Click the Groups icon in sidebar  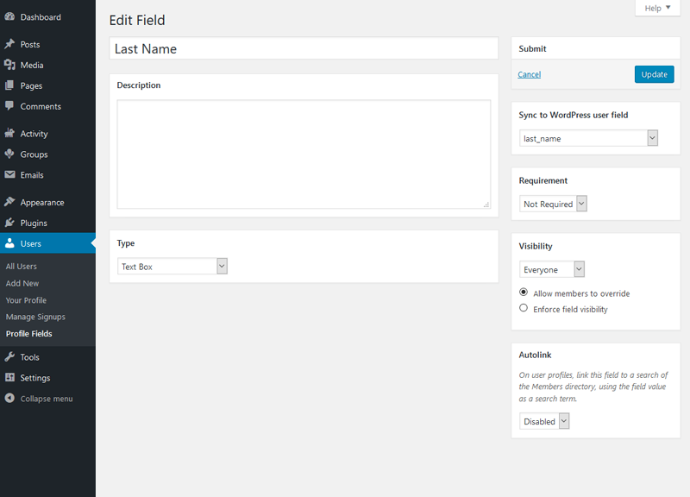coord(9,154)
